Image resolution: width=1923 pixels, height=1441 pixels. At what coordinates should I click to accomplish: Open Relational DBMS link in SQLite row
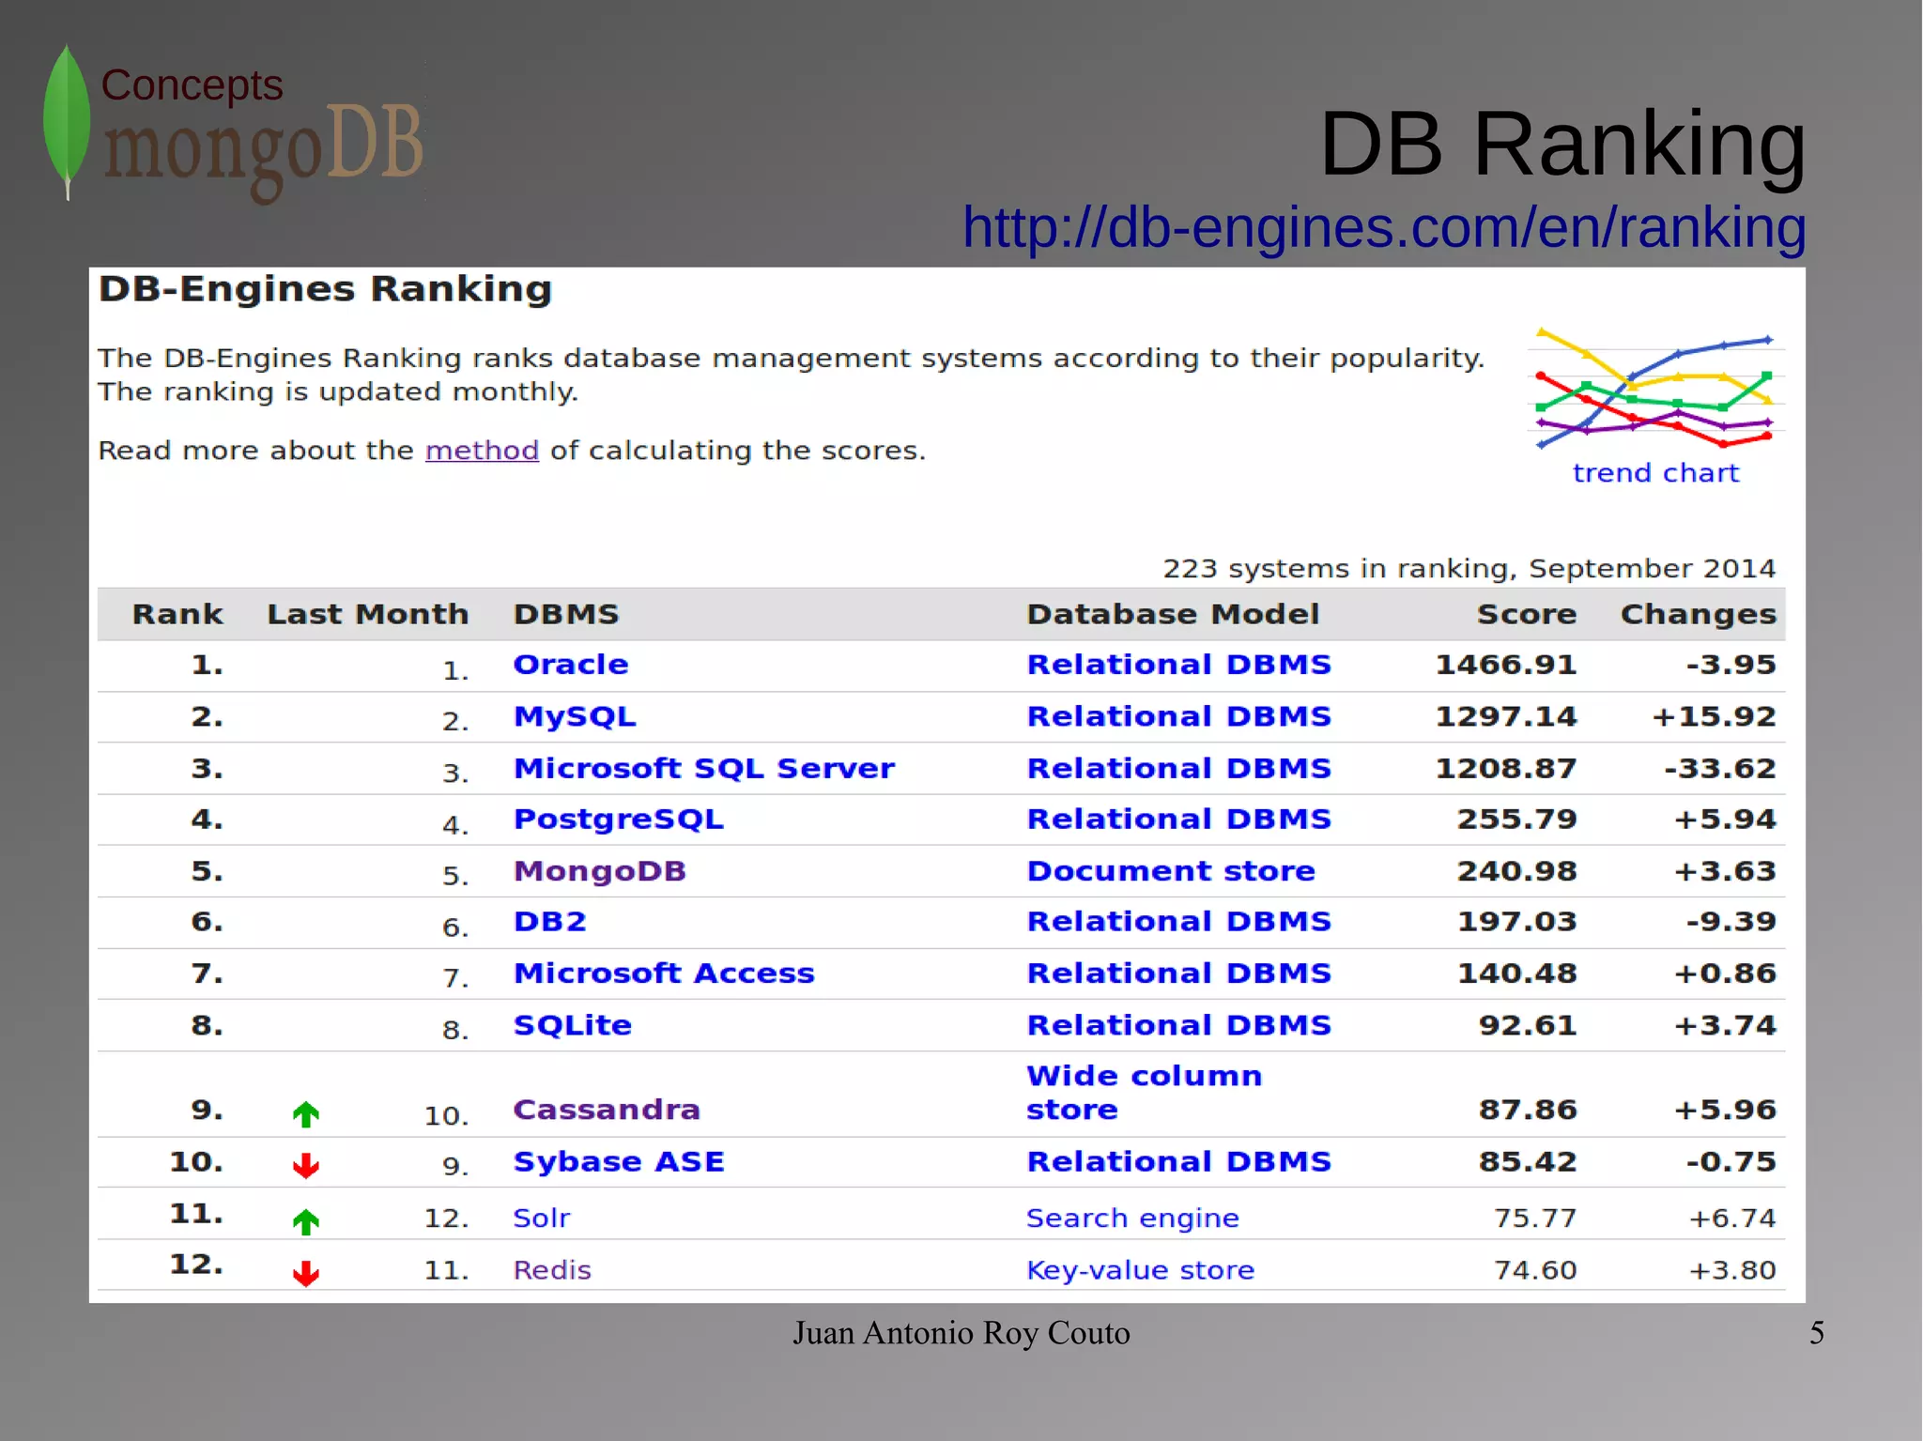tap(1179, 1025)
